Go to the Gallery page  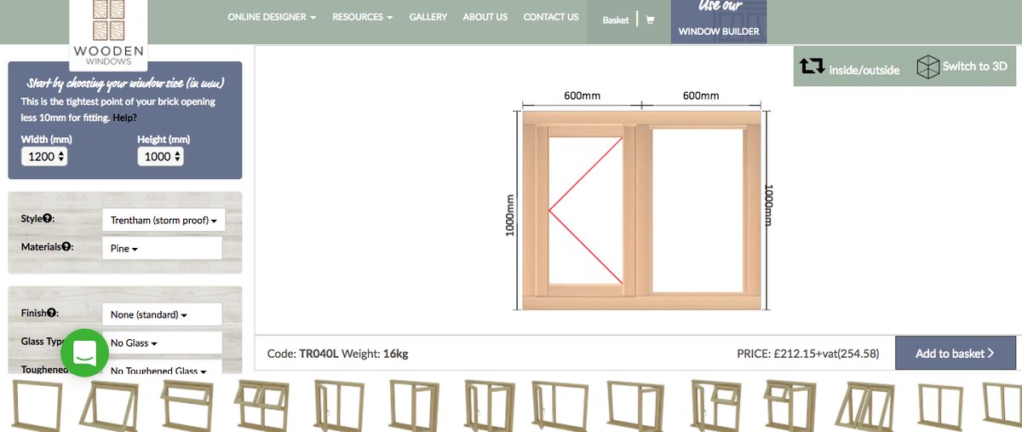click(x=428, y=17)
